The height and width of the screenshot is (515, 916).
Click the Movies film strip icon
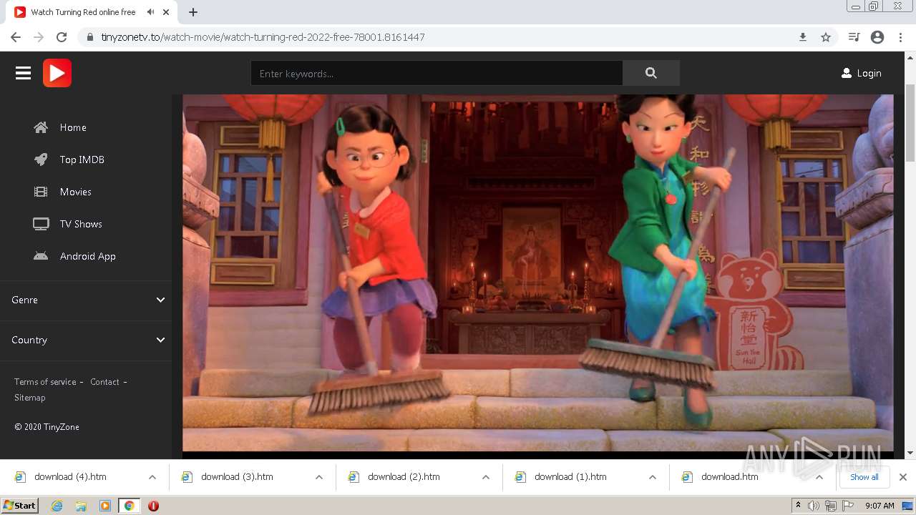coord(41,192)
